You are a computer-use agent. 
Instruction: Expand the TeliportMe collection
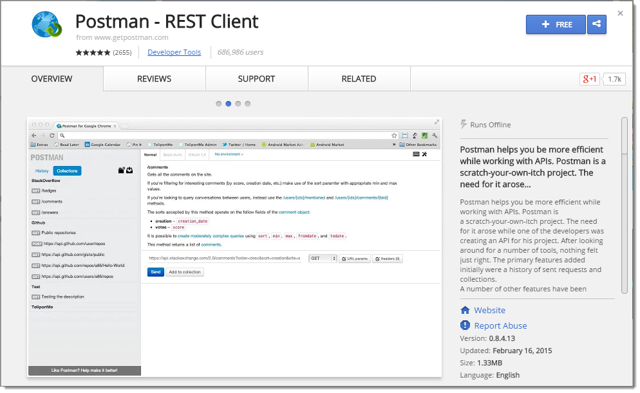point(42,307)
